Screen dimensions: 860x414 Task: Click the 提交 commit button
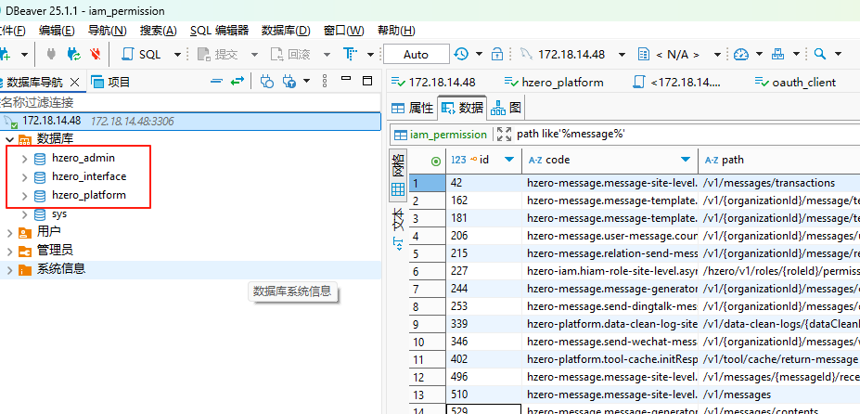217,54
